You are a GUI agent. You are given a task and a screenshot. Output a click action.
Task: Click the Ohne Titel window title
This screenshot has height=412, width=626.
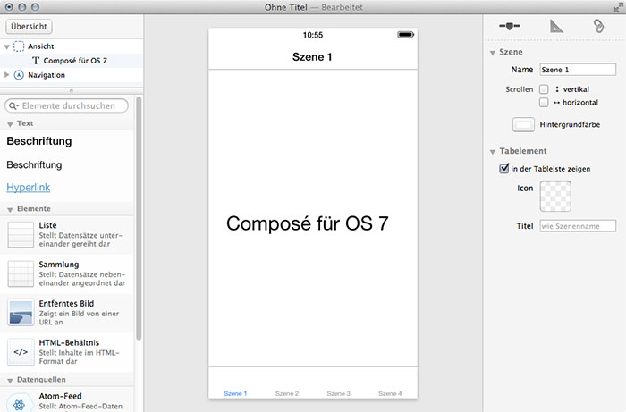[x=286, y=7]
